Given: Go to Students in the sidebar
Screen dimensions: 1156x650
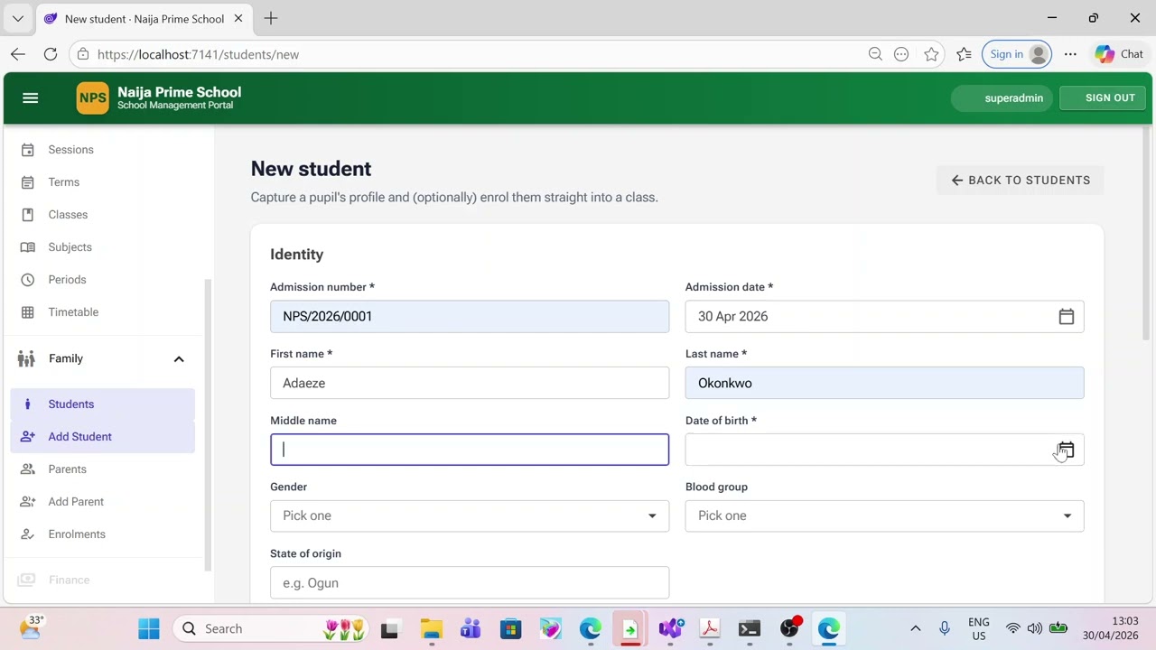Looking at the screenshot, I should click(x=71, y=404).
